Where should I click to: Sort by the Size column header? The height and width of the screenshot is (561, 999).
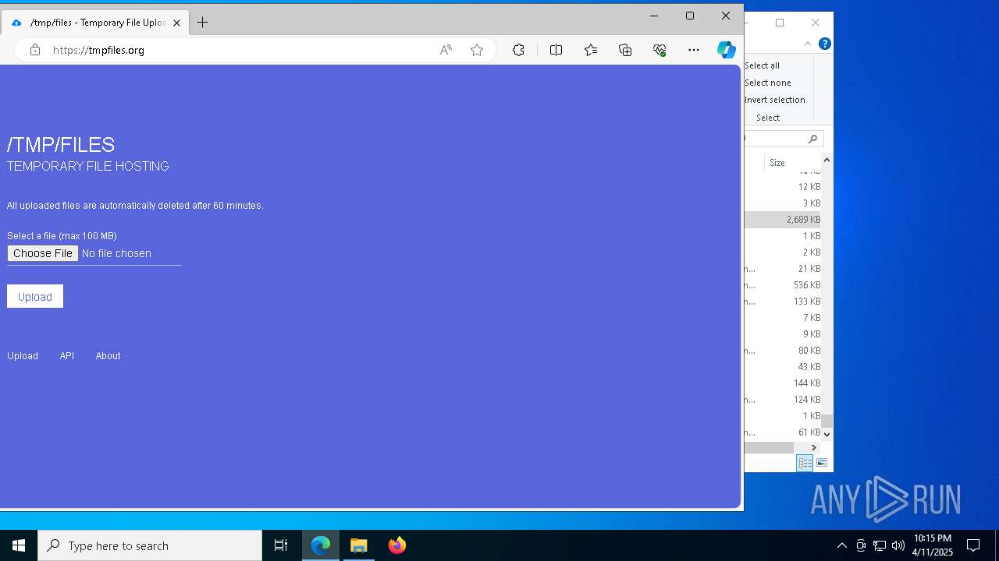791,163
